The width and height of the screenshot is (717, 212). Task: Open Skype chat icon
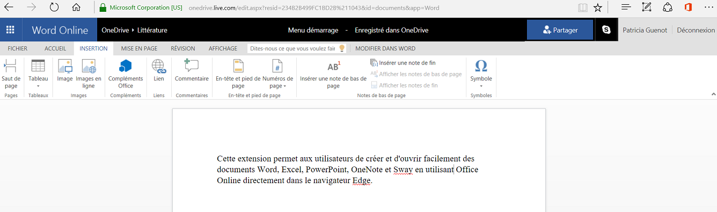pos(606,30)
